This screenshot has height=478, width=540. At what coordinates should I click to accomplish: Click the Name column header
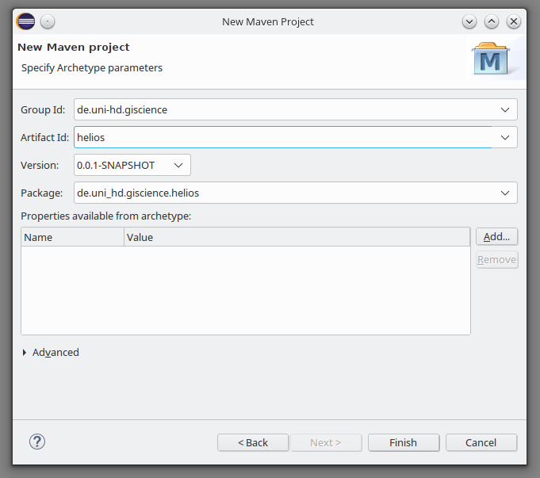[72, 237]
